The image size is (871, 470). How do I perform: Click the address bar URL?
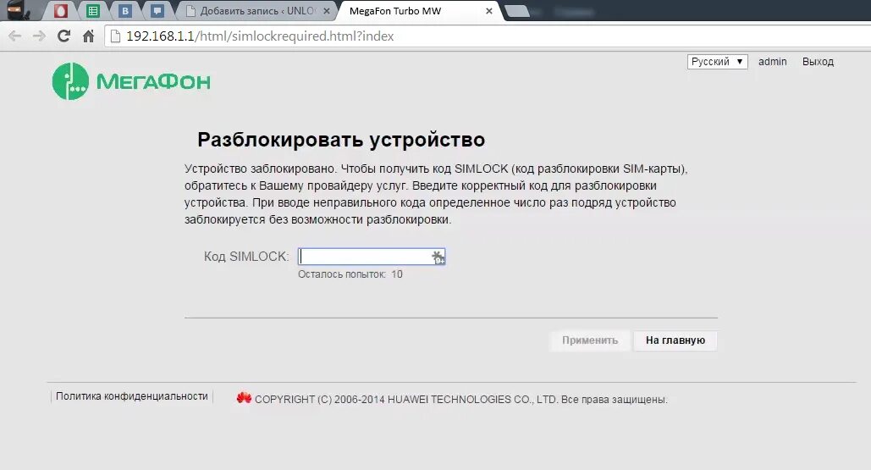pos(260,36)
